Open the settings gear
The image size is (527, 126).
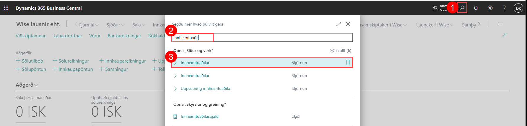490,8
